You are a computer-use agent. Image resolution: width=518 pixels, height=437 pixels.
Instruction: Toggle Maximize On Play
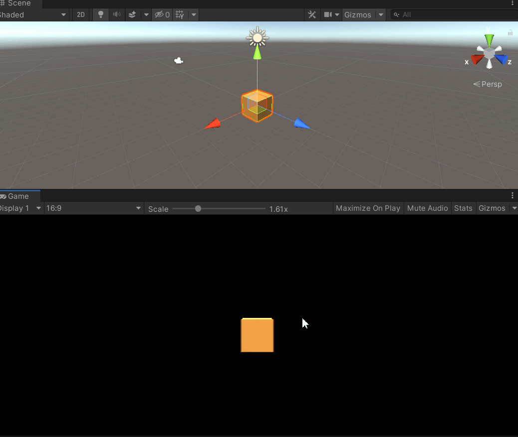click(x=368, y=208)
